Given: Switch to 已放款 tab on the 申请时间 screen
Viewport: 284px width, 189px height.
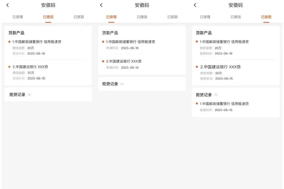Looking at the screenshot, I should (173, 17).
